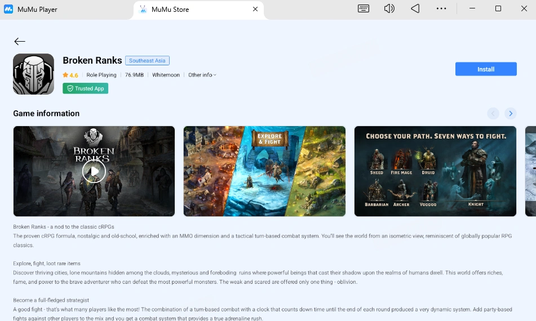Image resolution: width=536 pixels, height=321 pixels.
Task: Click the Broken Ranks app icon
Action: (x=33, y=74)
